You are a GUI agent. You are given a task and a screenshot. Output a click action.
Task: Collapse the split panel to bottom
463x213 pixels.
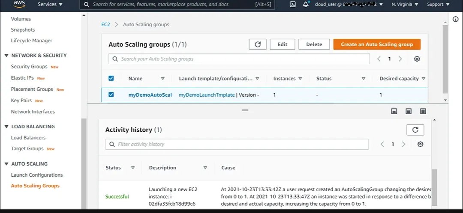(394, 111)
